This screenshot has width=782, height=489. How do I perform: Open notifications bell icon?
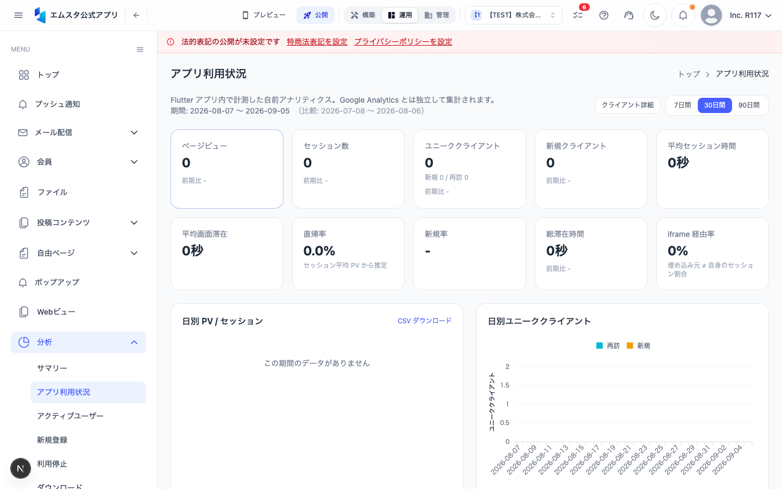point(683,15)
